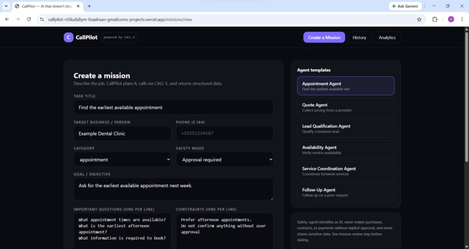Image resolution: width=469 pixels, height=249 pixels.
Task: Click Create a Mission nav button
Action: 324,37
